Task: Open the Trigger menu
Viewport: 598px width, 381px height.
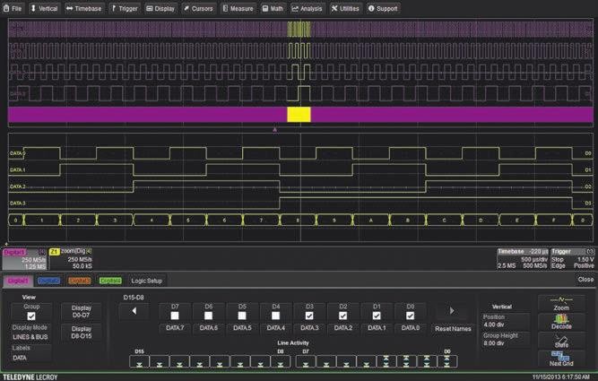Action: [125, 8]
